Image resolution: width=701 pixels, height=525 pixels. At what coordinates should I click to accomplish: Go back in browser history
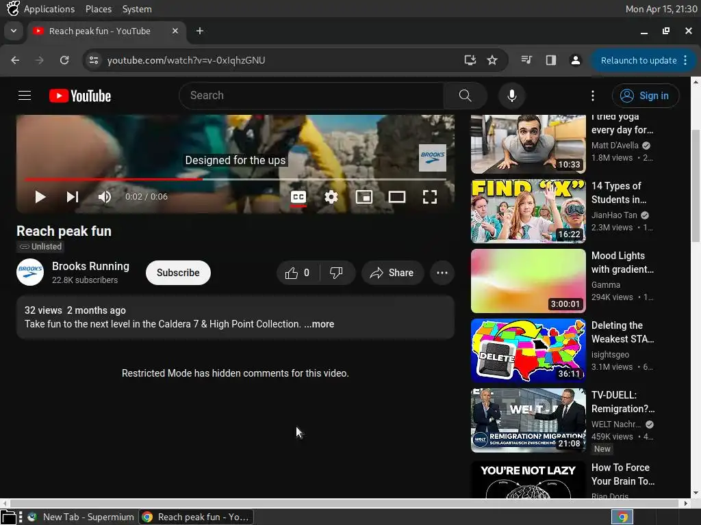pyautogui.click(x=15, y=60)
